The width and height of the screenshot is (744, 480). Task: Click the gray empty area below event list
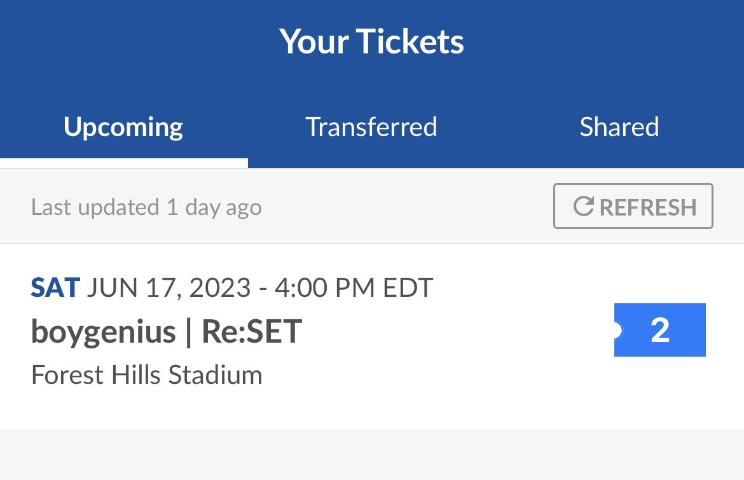[372, 455]
